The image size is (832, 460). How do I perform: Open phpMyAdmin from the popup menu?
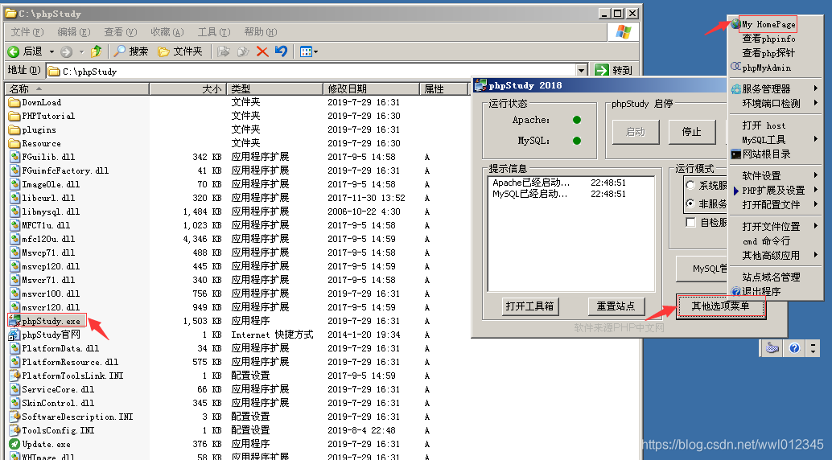[766, 68]
